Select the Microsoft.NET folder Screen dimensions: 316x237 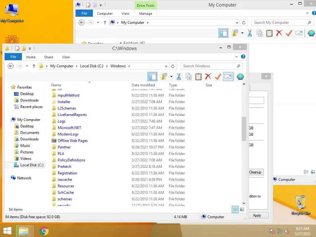click(69, 128)
